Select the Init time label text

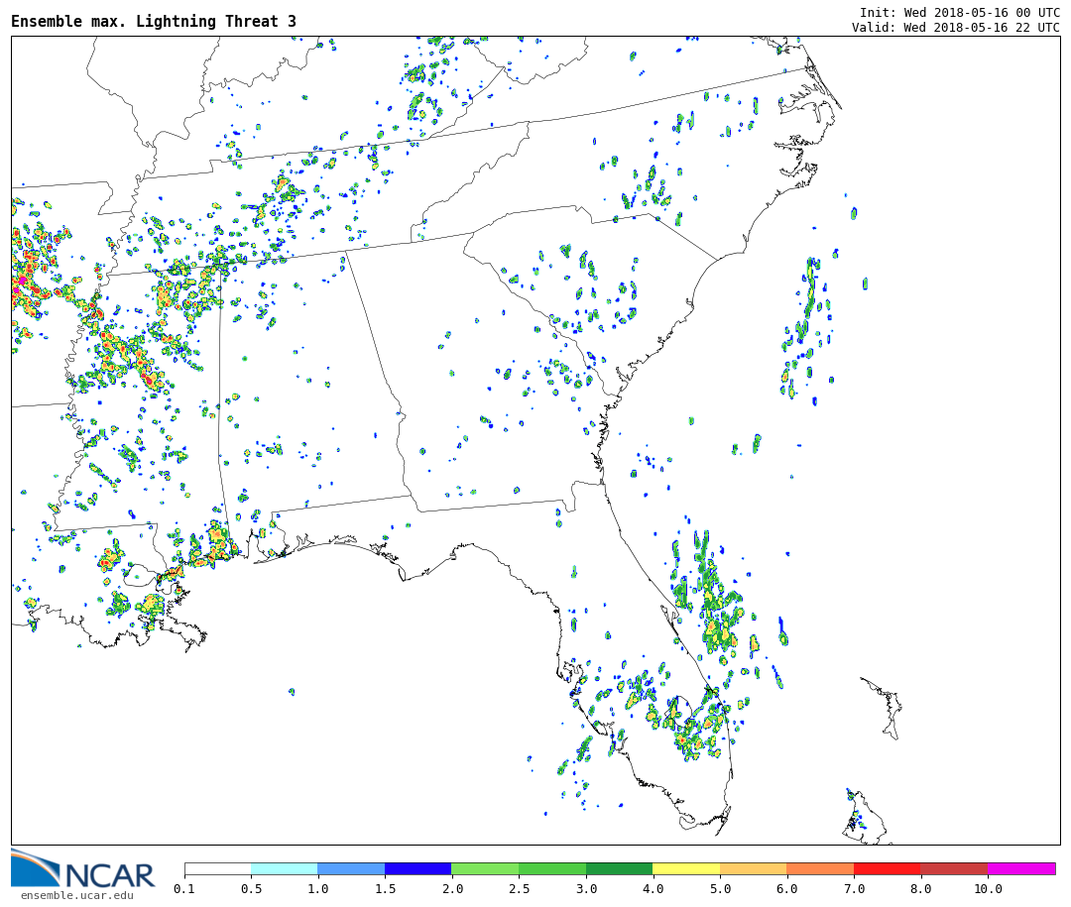point(959,13)
